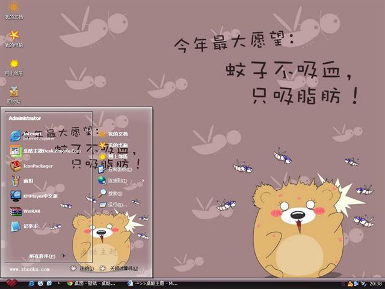Click orange figure system tray icon
The width and height of the screenshot is (385, 289).
click(x=350, y=284)
